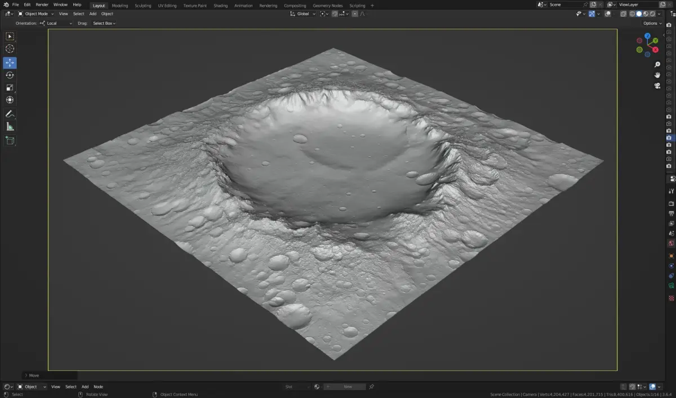676x398 pixels.
Task: Switch to the Geometry Nodes workspace tab
Action: 327,5
